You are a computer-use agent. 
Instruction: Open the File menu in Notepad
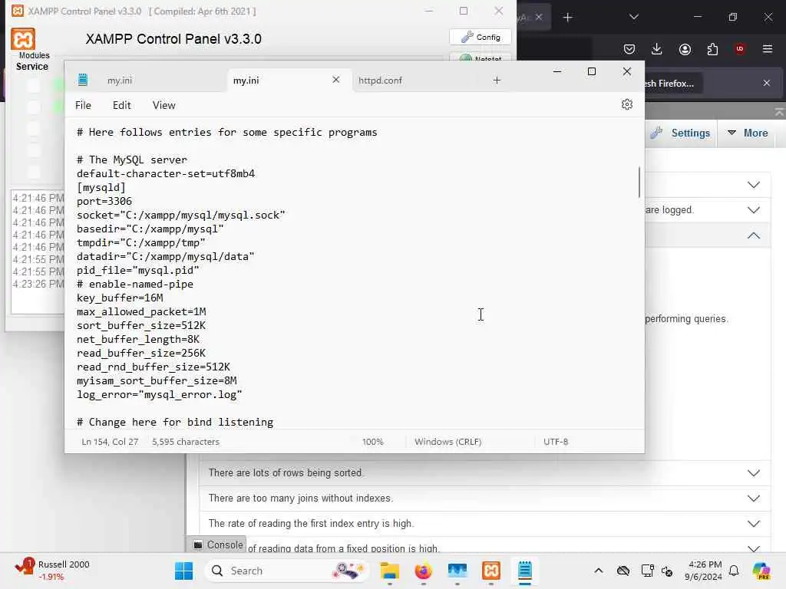tap(83, 105)
